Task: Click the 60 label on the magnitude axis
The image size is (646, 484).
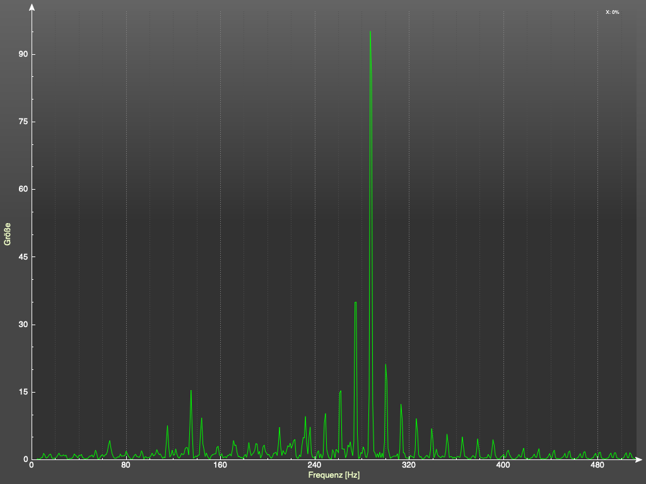Action: tap(23, 189)
